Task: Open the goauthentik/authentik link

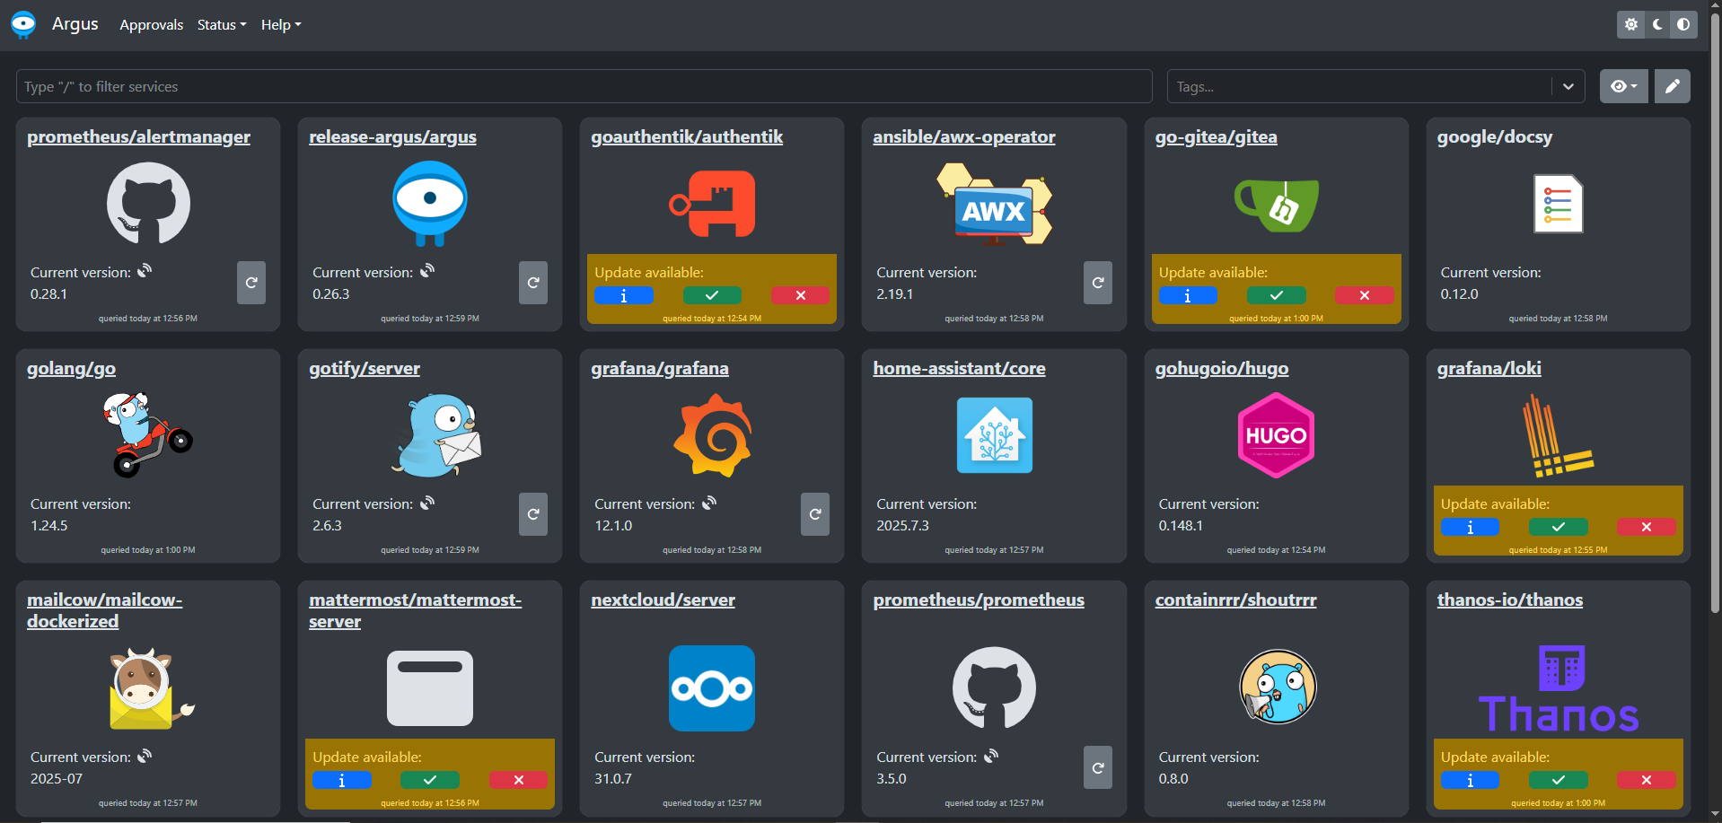Action: 687,136
